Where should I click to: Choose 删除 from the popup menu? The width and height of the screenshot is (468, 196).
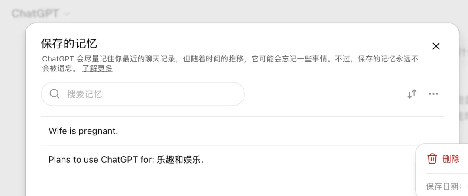[x=451, y=159]
